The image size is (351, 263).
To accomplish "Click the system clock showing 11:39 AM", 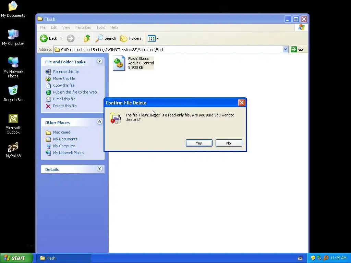I will pyautogui.click(x=338, y=258).
